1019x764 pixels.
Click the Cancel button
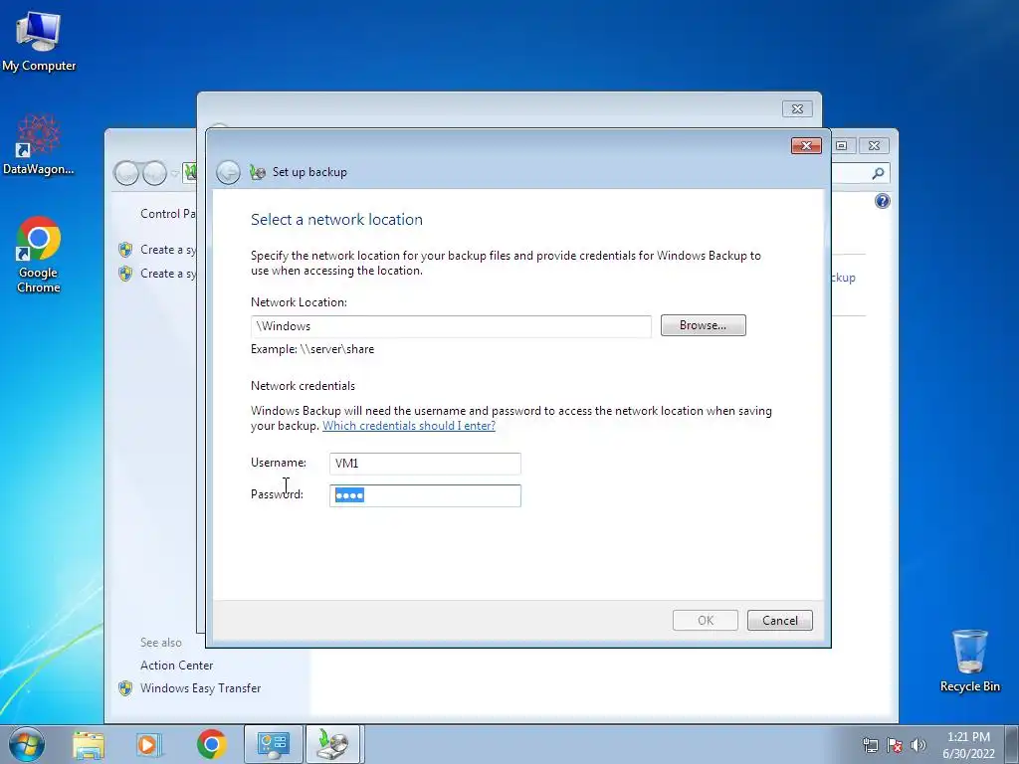pos(780,621)
